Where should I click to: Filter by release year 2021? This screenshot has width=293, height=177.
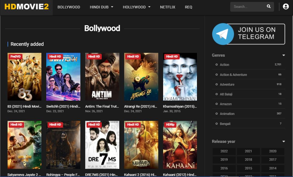click(248, 151)
